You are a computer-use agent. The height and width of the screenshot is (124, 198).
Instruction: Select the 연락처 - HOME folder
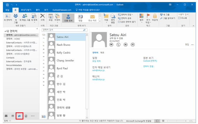pyautogui.click(x=13, y=39)
